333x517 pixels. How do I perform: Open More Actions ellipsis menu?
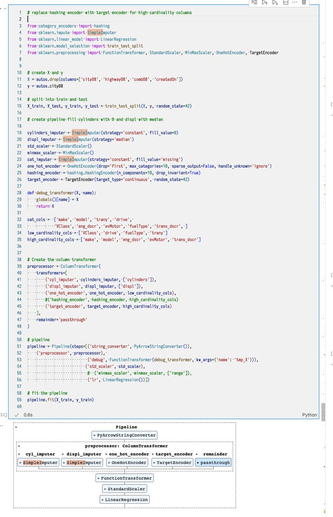click(x=294, y=3)
